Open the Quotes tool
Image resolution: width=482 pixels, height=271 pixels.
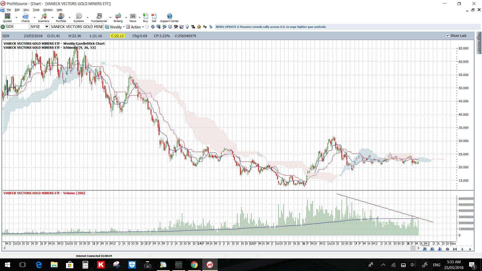(7, 18)
